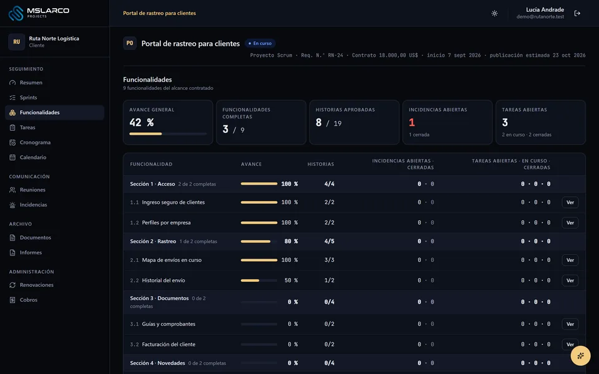
Task: Click the Portal de rastreo para clientes breadcrumb
Action: pos(159,13)
